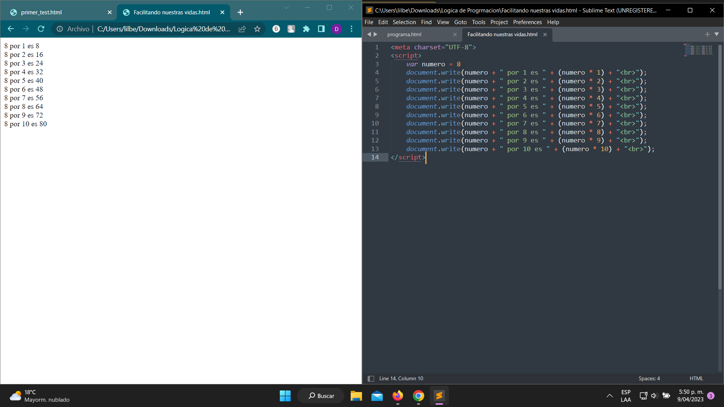Open the gray square extension icon
This screenshot has height=407, width=724.
(x=291, y=29)
